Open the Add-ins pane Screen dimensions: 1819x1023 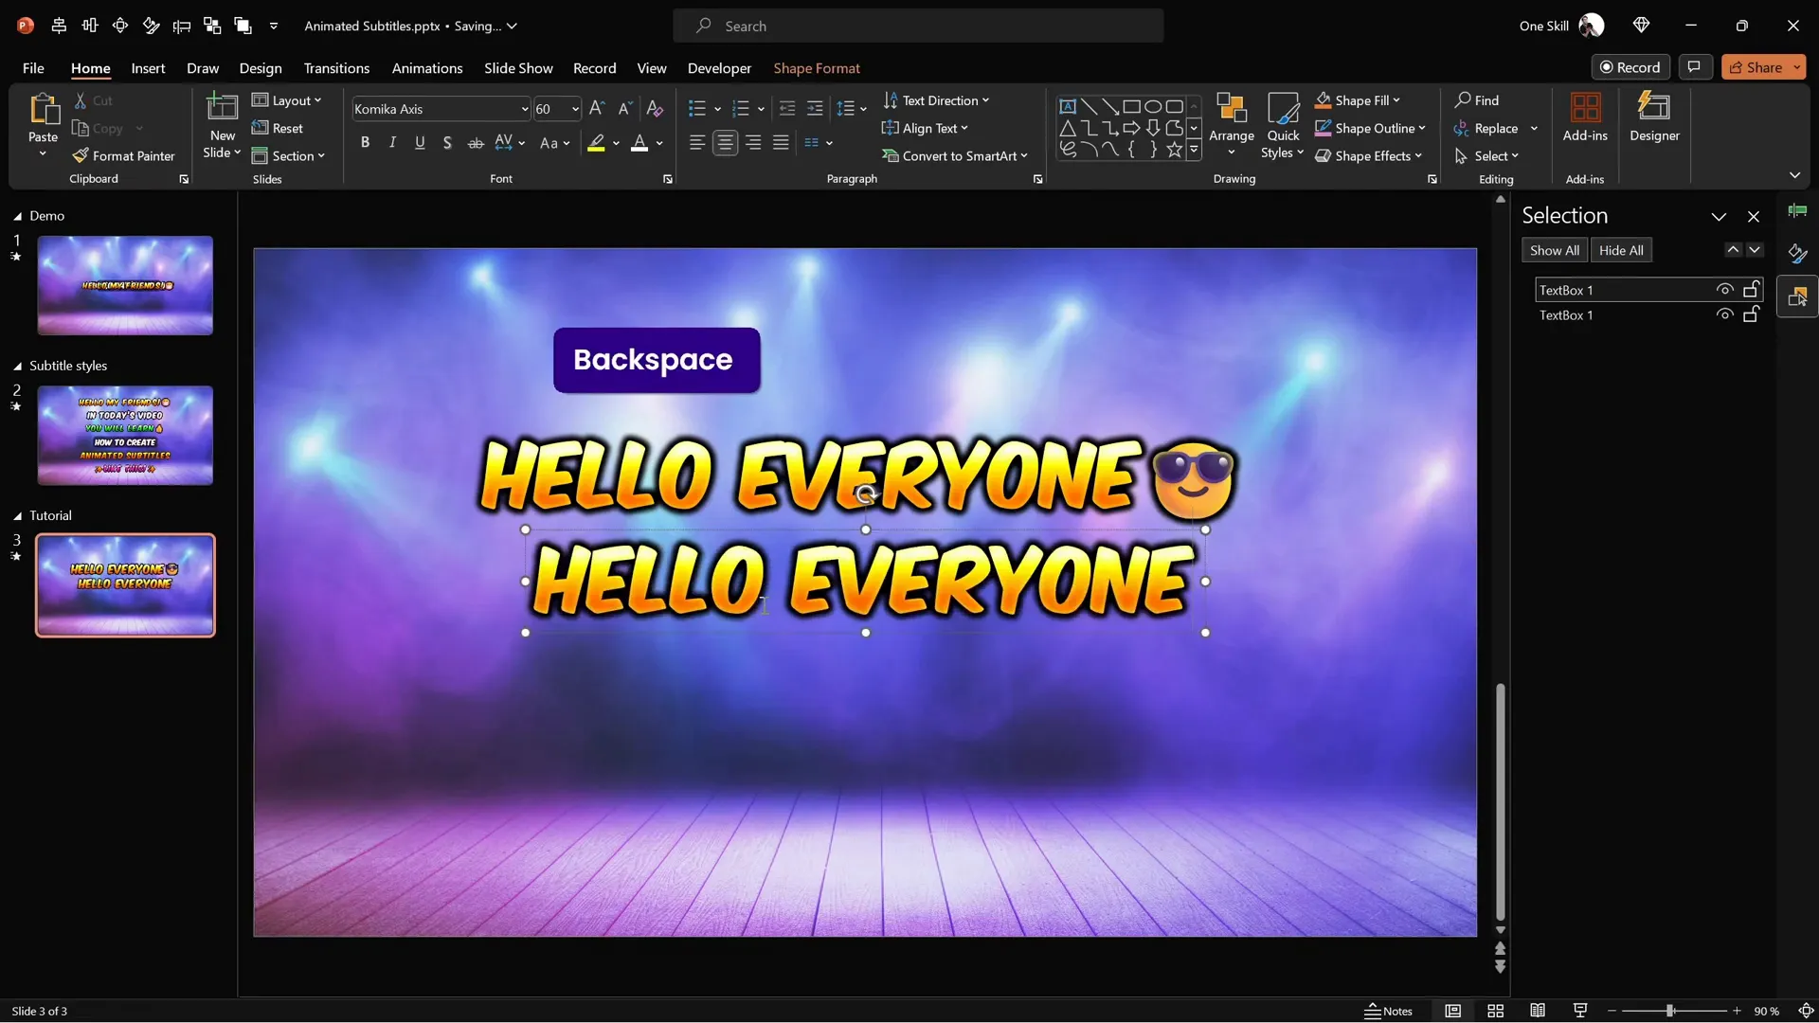tap(1585, 117)
